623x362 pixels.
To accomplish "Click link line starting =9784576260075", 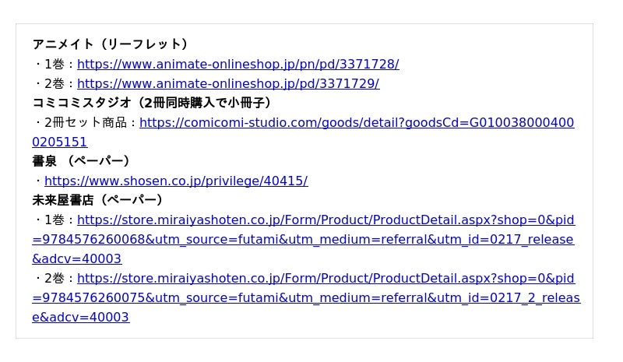I will point(305,297).
